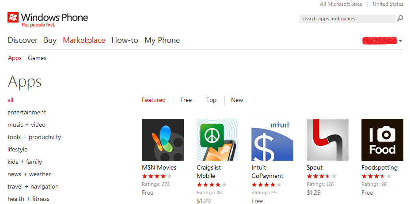Open the Craigslist Mobile app icon
Viewport: 410px width, 204px height.
[x=217, y=140]
